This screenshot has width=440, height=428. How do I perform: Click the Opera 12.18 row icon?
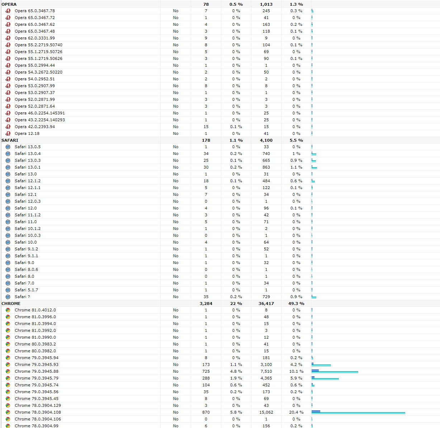point(8,133)
